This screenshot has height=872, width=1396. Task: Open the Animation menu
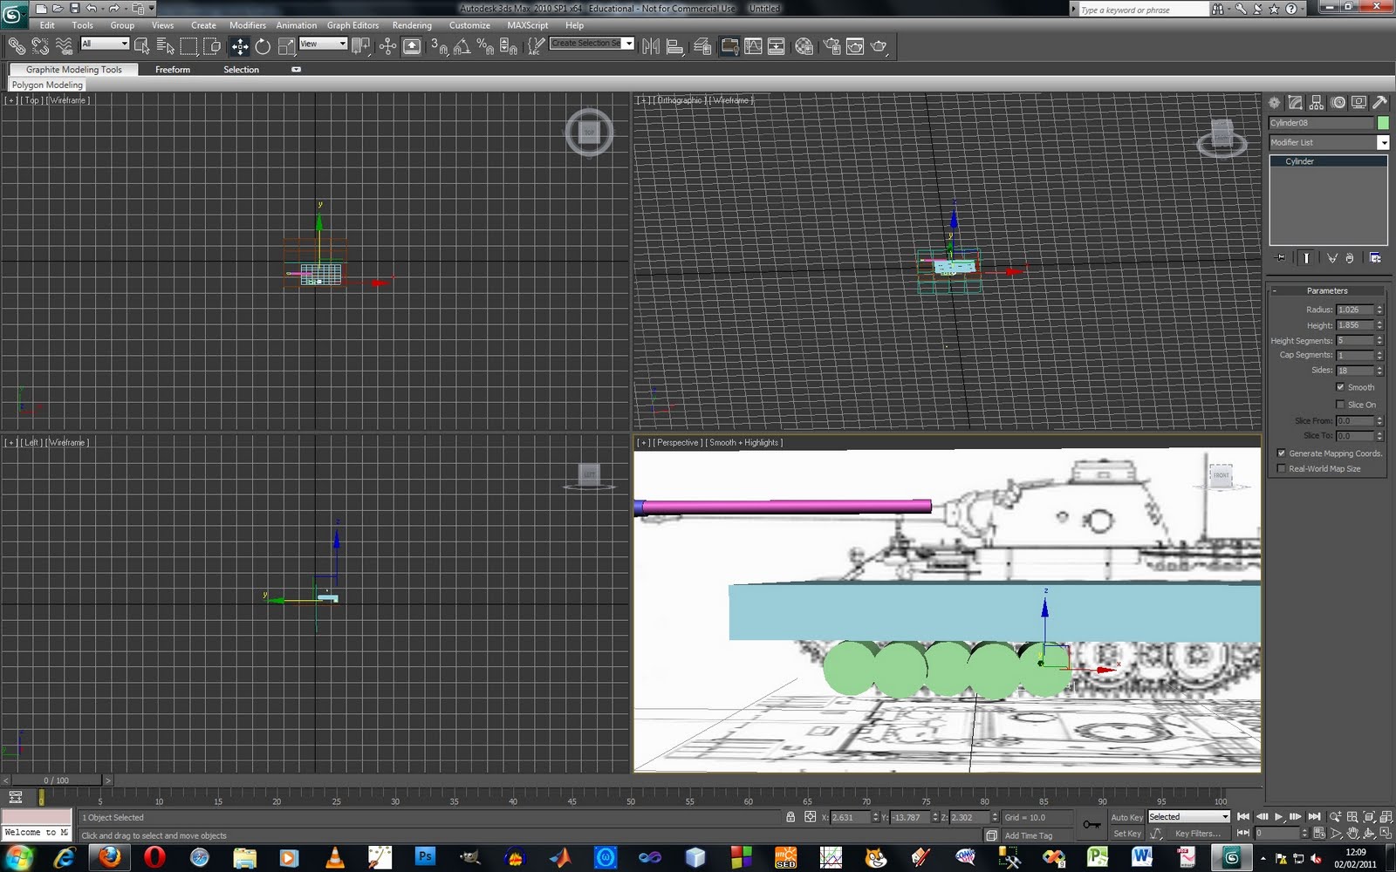coord(297,25)
